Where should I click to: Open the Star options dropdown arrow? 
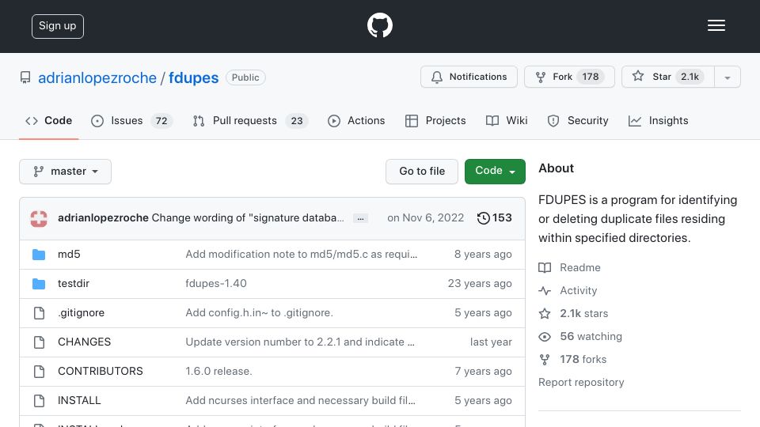coord(727,77)
